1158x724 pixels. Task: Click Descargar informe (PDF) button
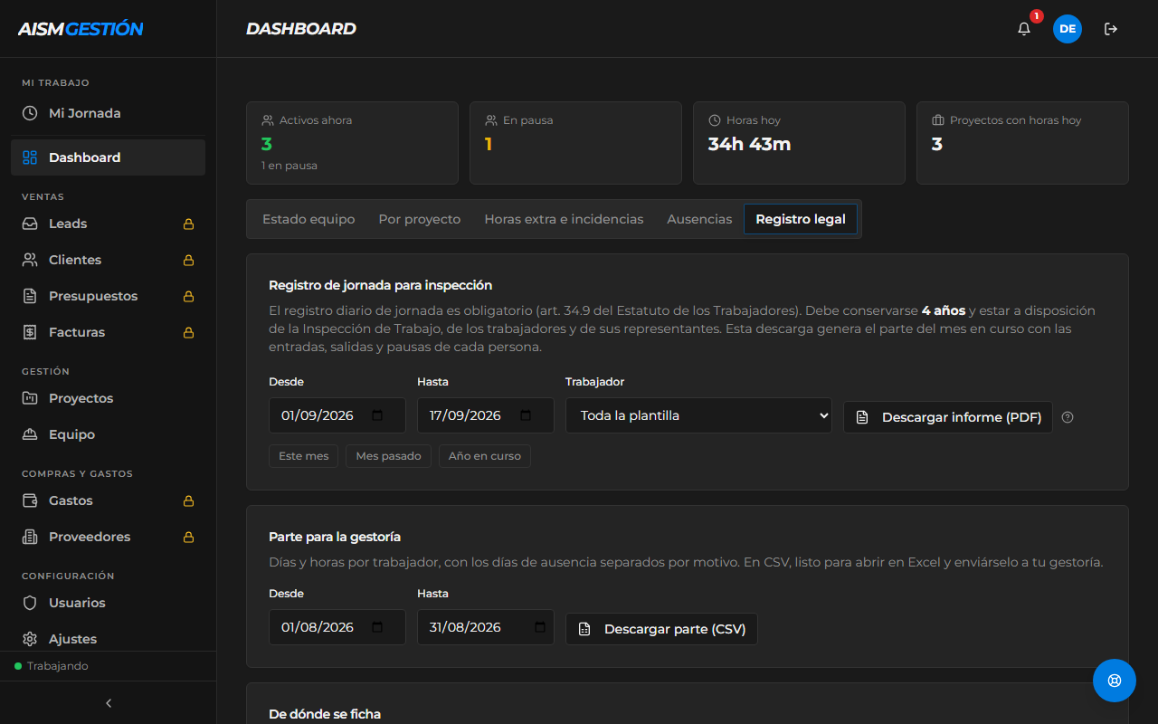(948, 417)
